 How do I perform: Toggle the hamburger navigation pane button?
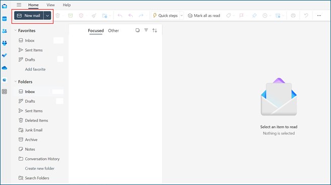click(x=19, y=5)
